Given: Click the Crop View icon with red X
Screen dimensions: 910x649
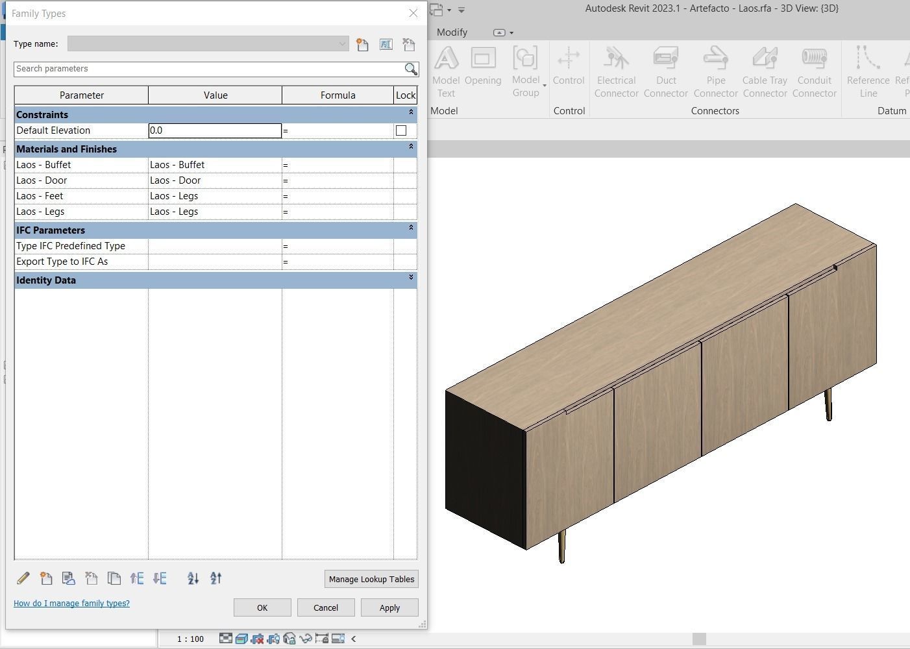Looking at the screenshot, I should pos(257,639).
